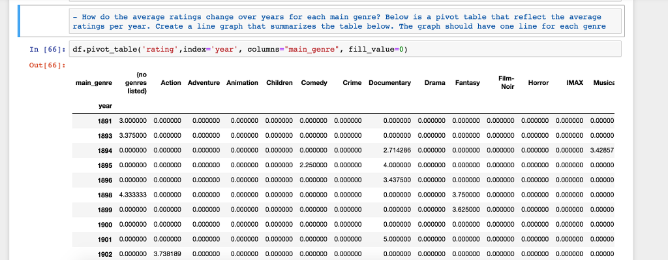Click the 3.375000 value in row 1893
668x260 pixels.
(x=133, y=136)
